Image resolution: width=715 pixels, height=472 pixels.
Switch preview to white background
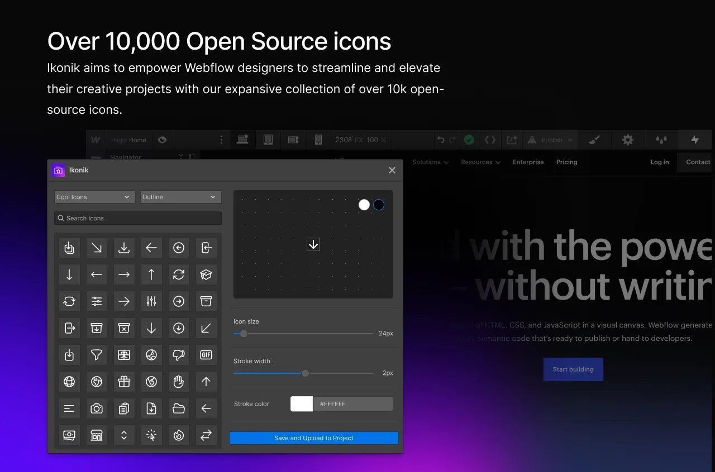(364, 205)
